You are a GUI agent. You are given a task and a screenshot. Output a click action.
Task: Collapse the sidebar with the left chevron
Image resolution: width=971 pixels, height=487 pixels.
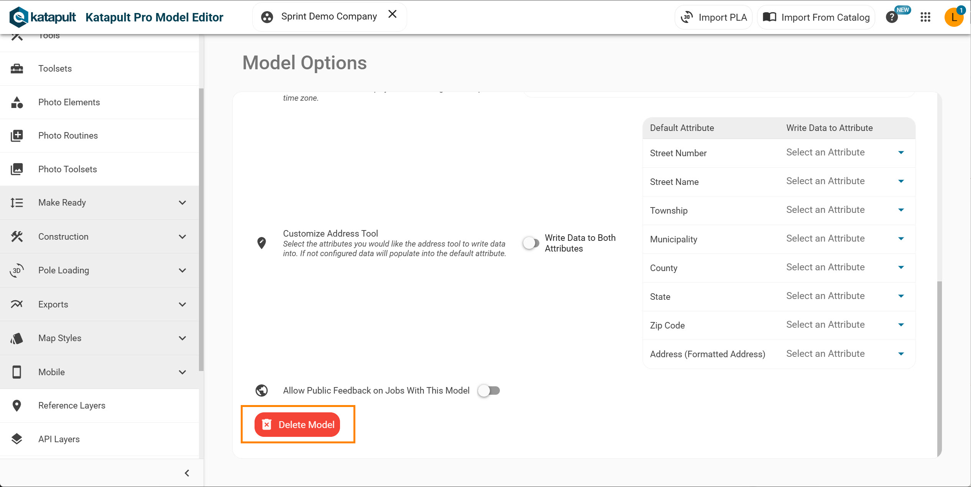[x=187, y=473]
